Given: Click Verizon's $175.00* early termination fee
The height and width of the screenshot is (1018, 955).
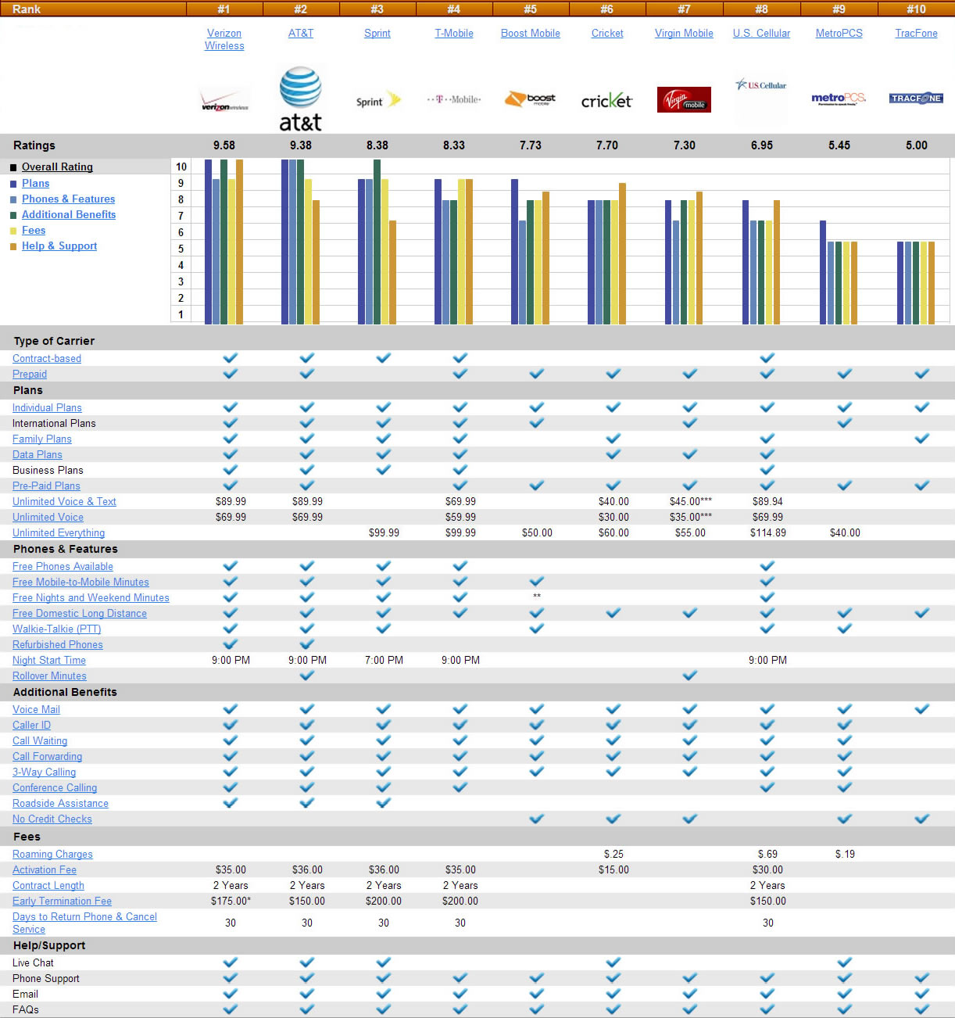Looking at the screenshot, I should 231,902.
